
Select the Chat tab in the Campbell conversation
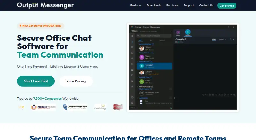coord(214,39)
